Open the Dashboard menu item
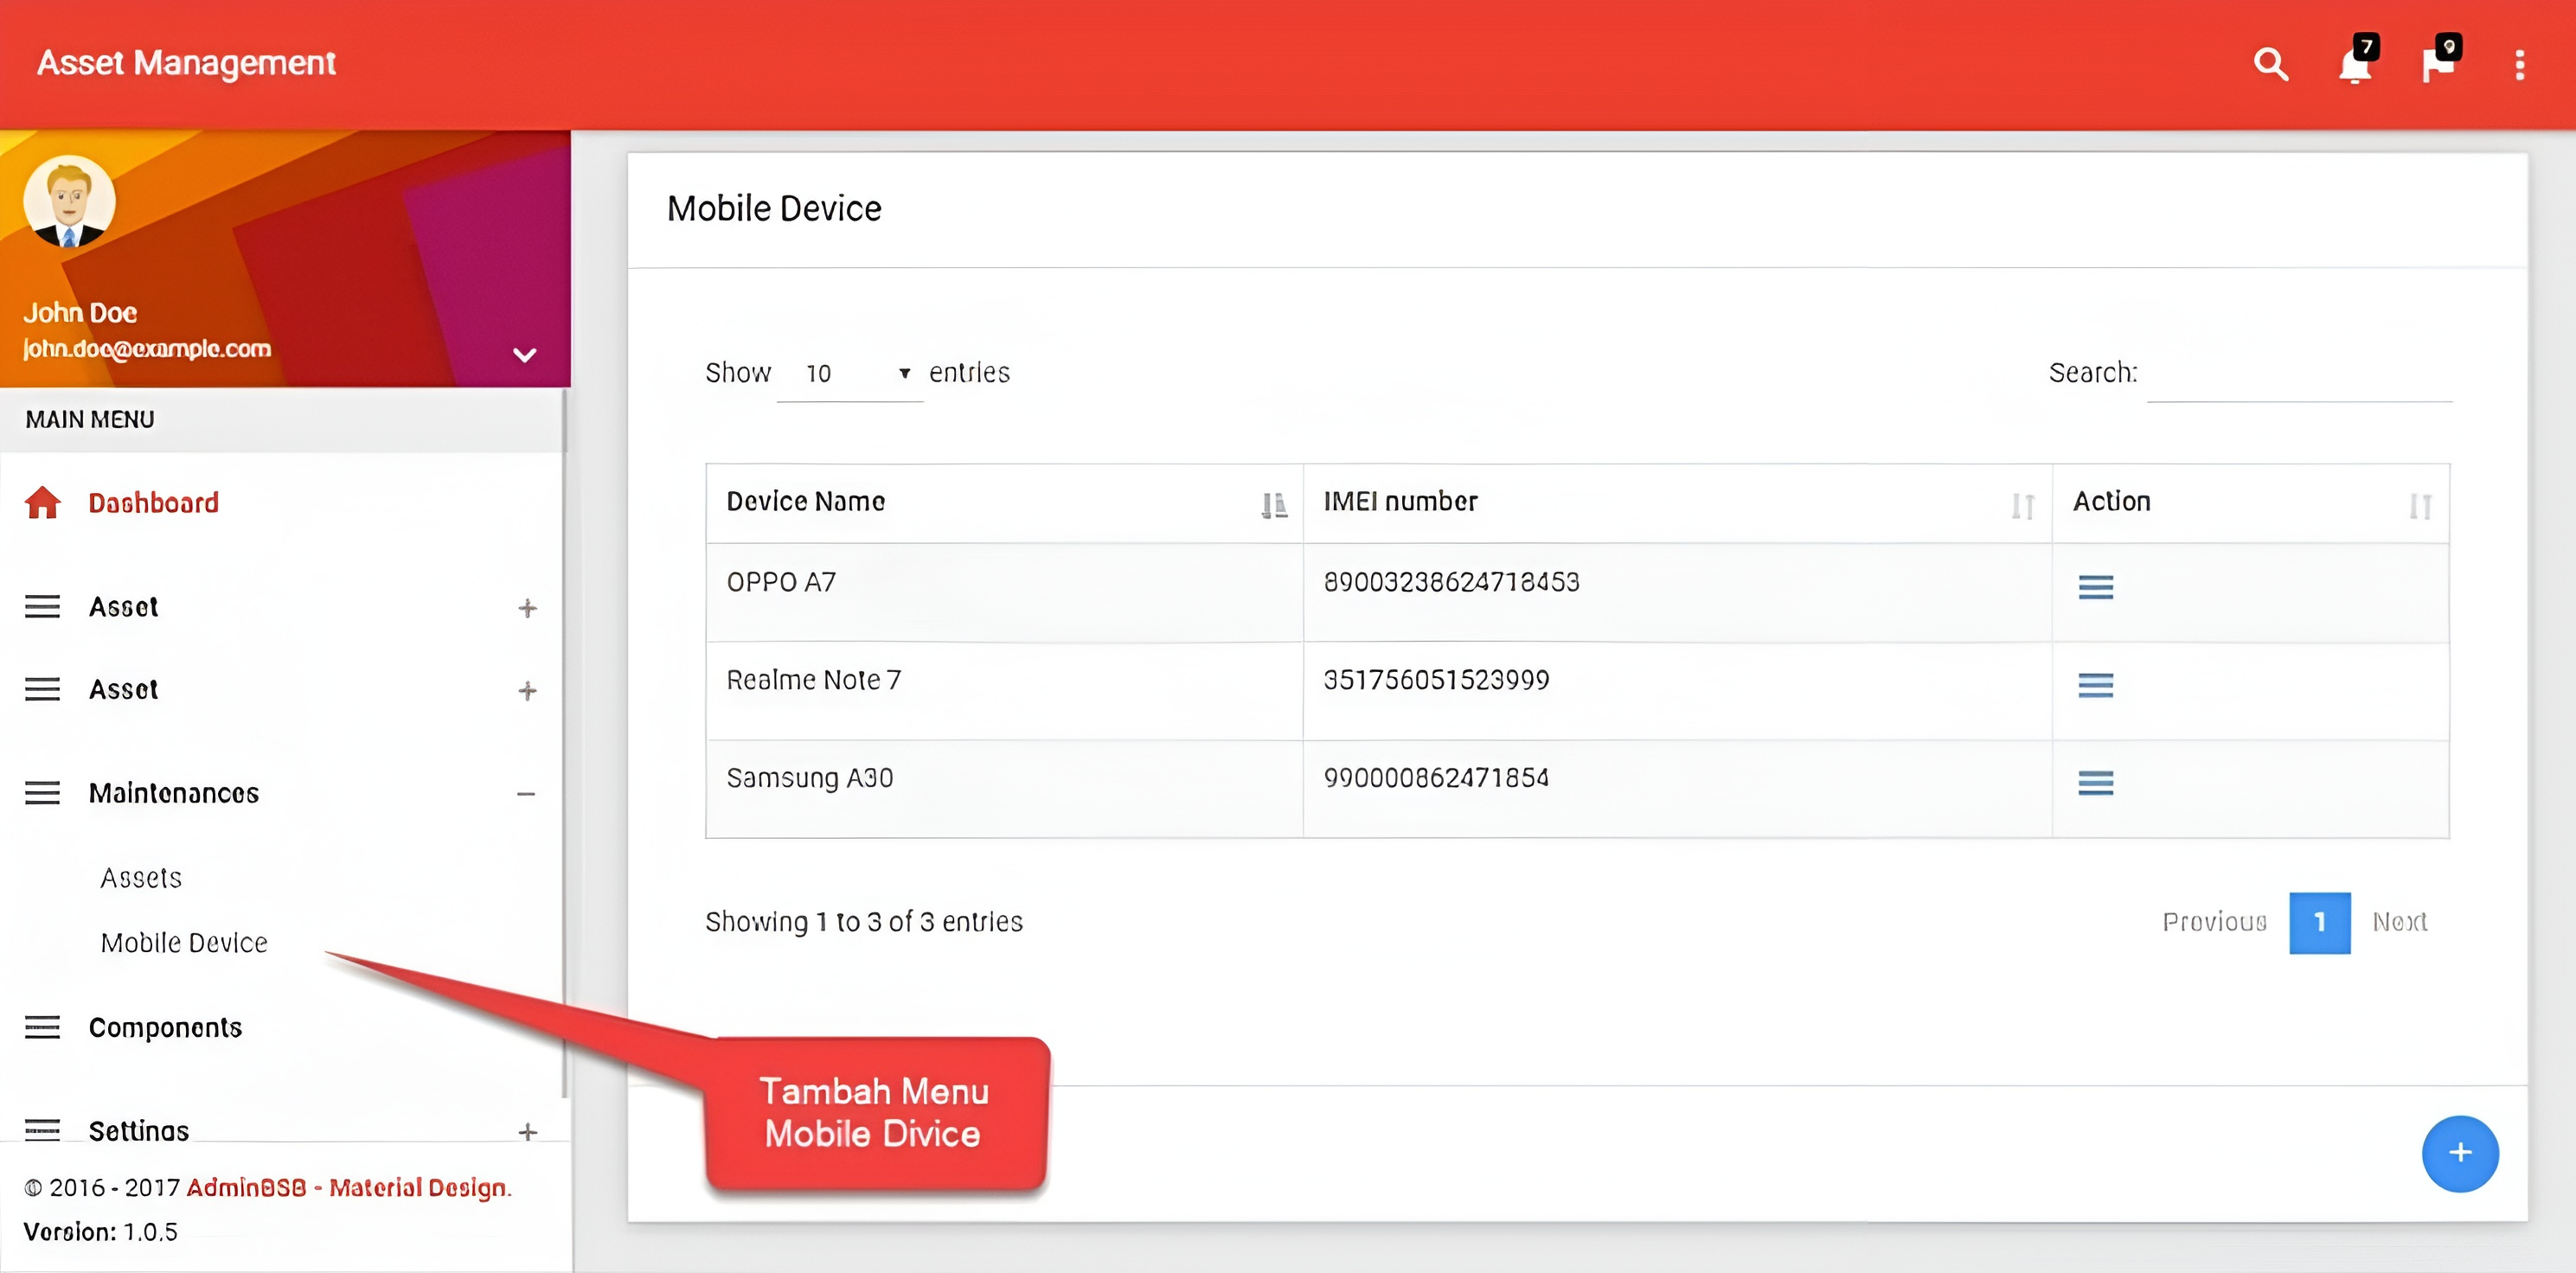This screenshot has width=2576, height=1273. (153, 503)
